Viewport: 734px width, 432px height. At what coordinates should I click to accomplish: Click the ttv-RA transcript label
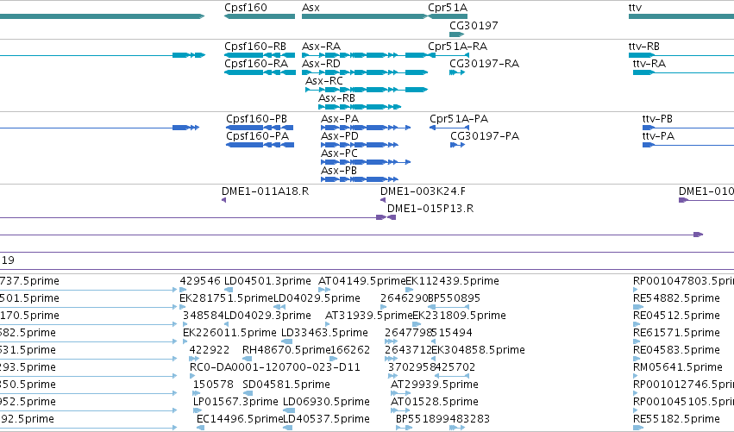[649, 64]
